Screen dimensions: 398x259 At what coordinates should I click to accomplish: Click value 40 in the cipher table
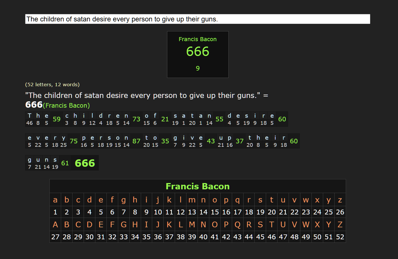tap(203, 237)
